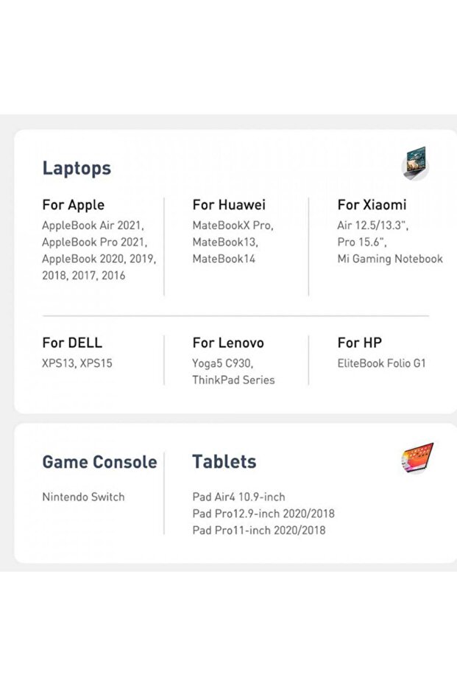Select Pad Pro12.9-inch 2020/2018 text
This screenshot has height=686, width=457.
[x=263, y=514]
